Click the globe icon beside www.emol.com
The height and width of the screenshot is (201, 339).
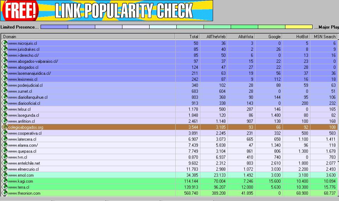coord(5,175)
